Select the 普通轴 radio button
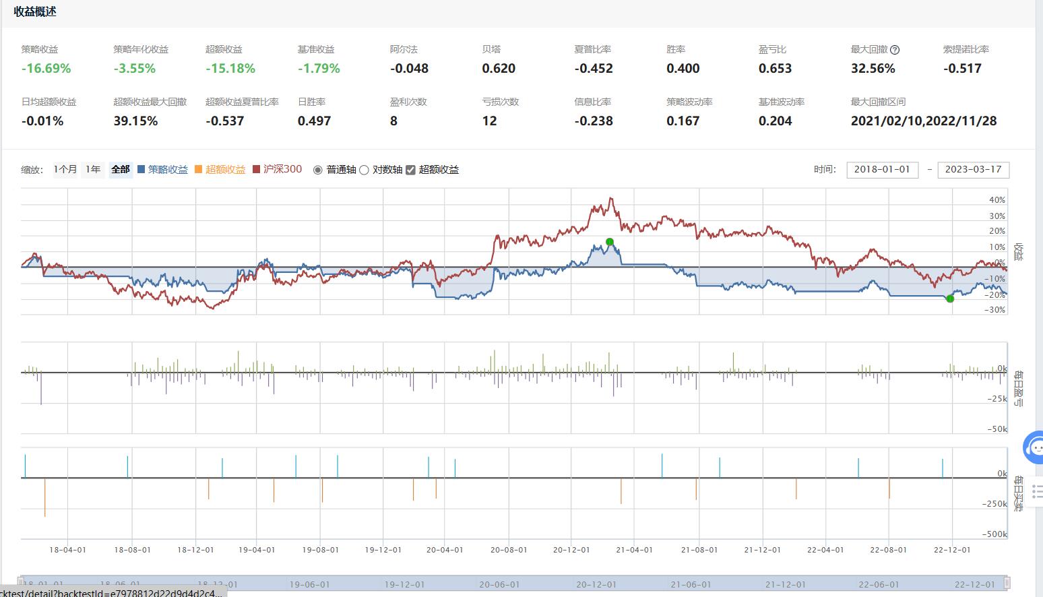 click(318, 170)
